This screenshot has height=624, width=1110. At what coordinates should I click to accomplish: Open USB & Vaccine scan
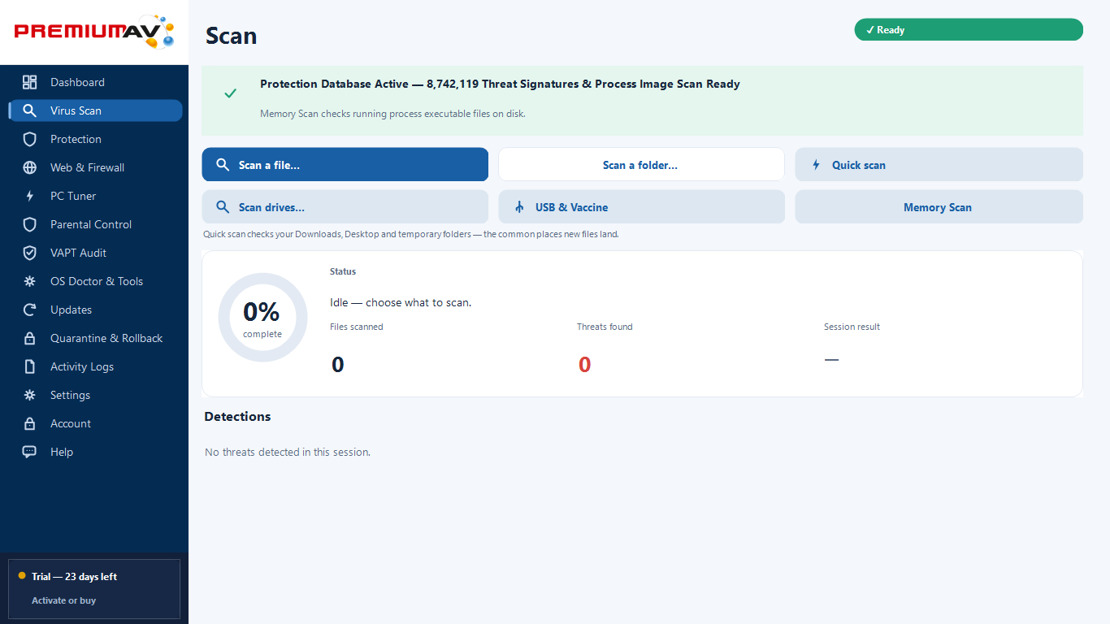[641, 206]
